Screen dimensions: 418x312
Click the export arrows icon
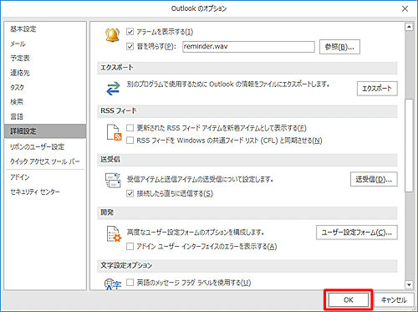113,89
